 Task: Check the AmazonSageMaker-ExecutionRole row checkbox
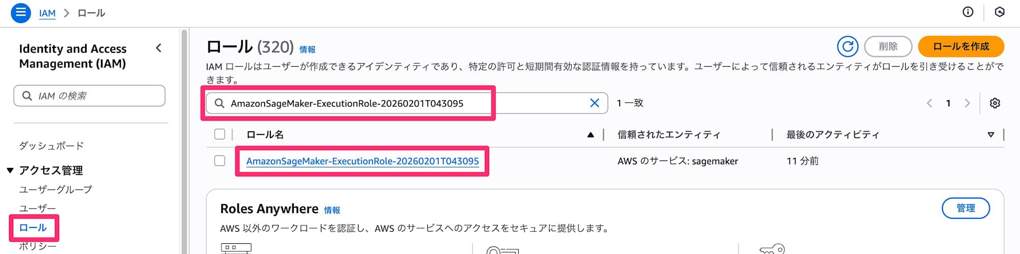tap(220, 161)
